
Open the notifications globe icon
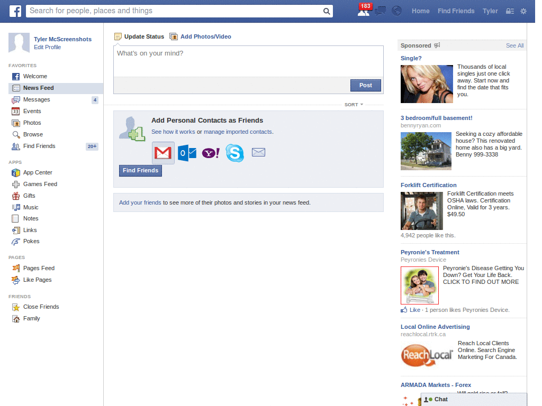click(396, 11)
